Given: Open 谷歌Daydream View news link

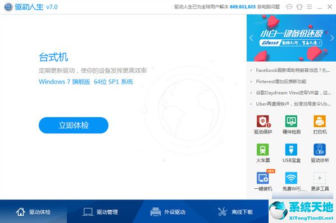Looking at the screenshot, I should pos(293,92).
